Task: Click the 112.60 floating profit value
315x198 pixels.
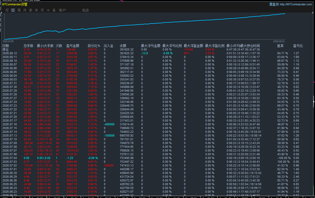Action: pyautogui.click(x=188, y=49)
